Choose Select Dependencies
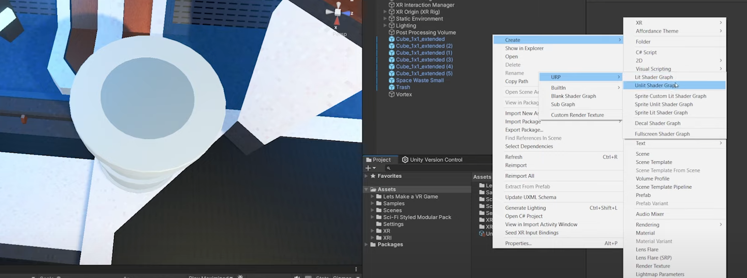Viewport: 747px width, 278px height. [x=558, y=147]
